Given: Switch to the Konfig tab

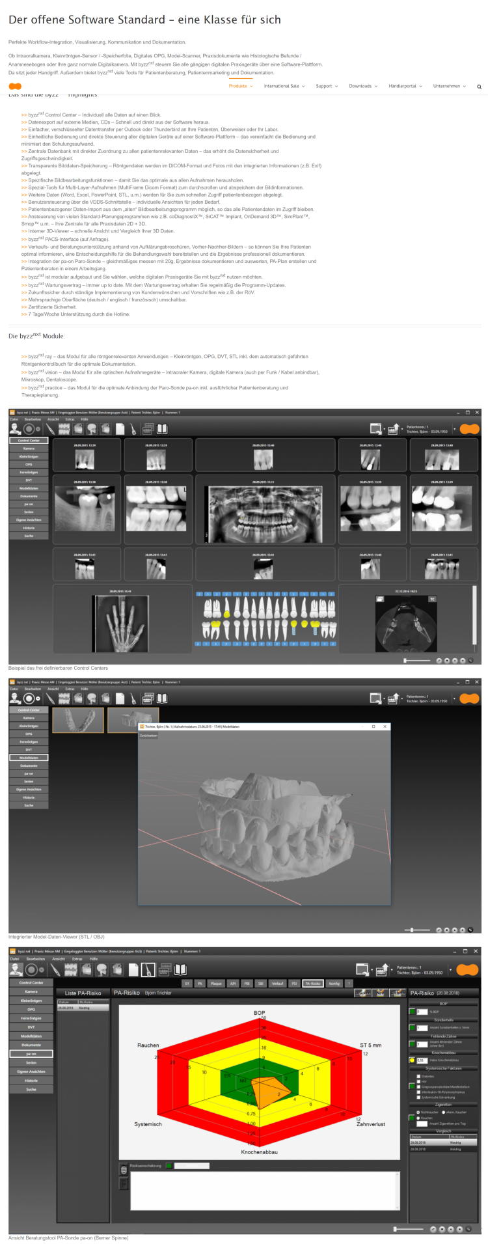Looking at the screenshot, I should pyautogui.click(x=334, y=984).
